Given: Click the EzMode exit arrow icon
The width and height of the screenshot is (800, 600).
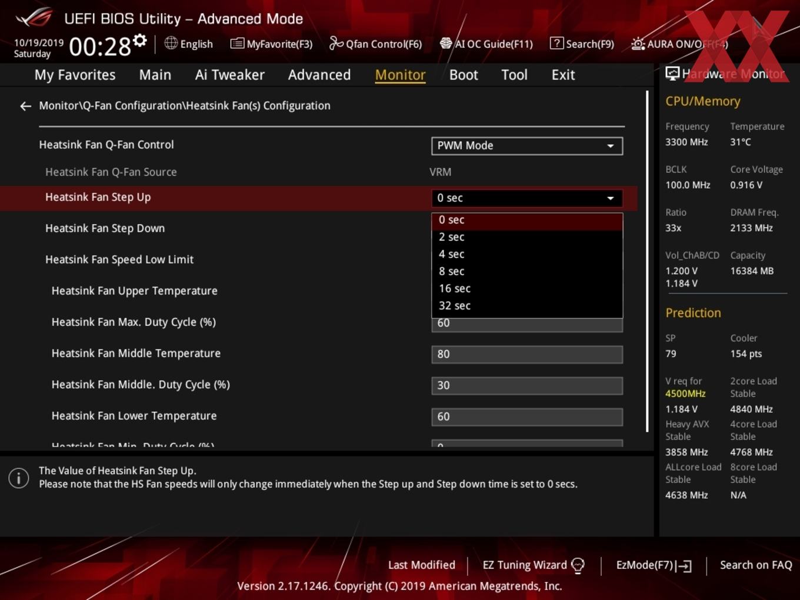Looking at the screenshot, I should [x=684, y=566].
